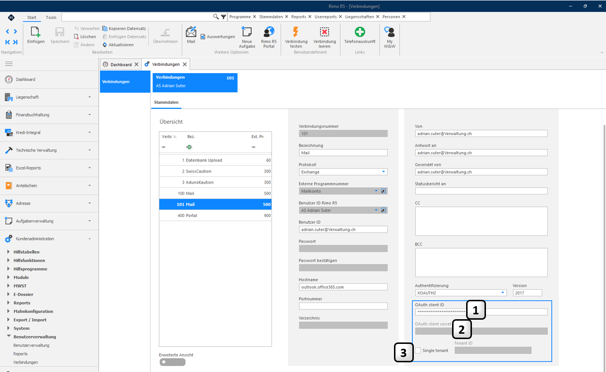The image size is (606, 372).
Task: Open the Authentifizierung XOAUTH2 dropdown
Action: point(503,293)
